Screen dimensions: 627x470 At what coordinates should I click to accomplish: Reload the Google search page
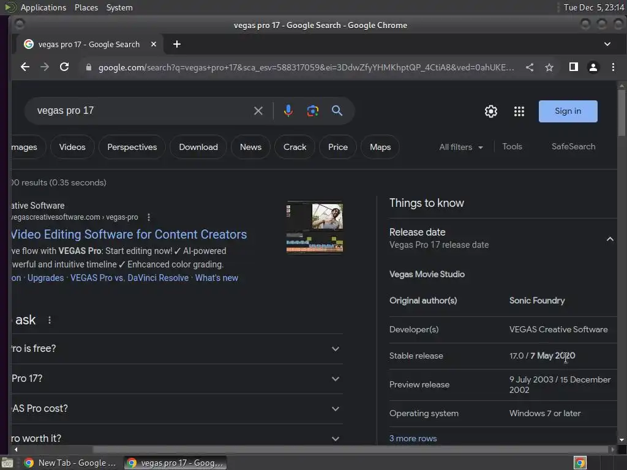[x=64, y=67]
